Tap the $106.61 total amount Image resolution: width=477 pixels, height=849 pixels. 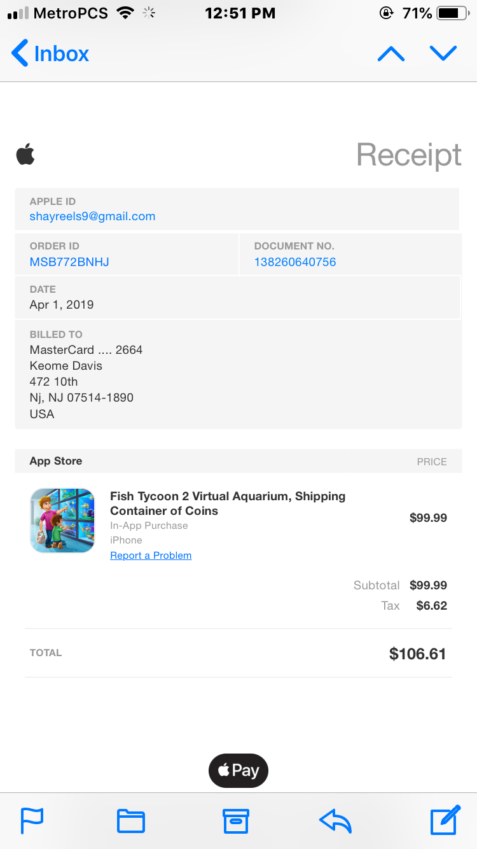417,654
